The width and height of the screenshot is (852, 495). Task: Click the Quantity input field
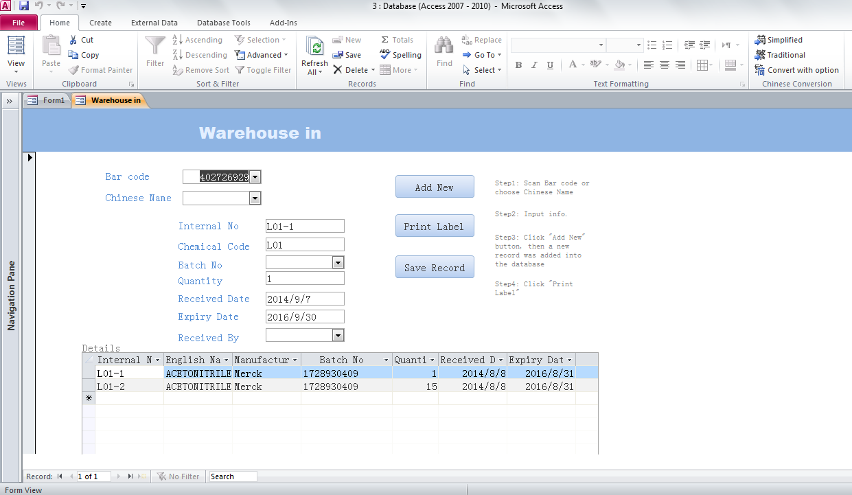(x=305, y=279)
